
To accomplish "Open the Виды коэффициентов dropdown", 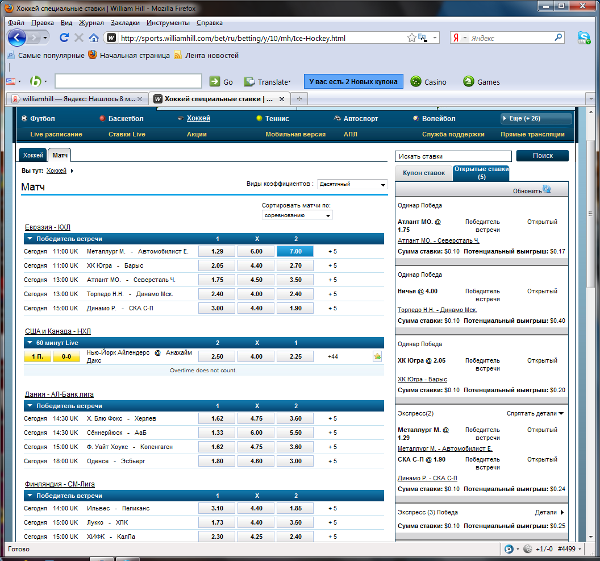I will tap(352, 184).
